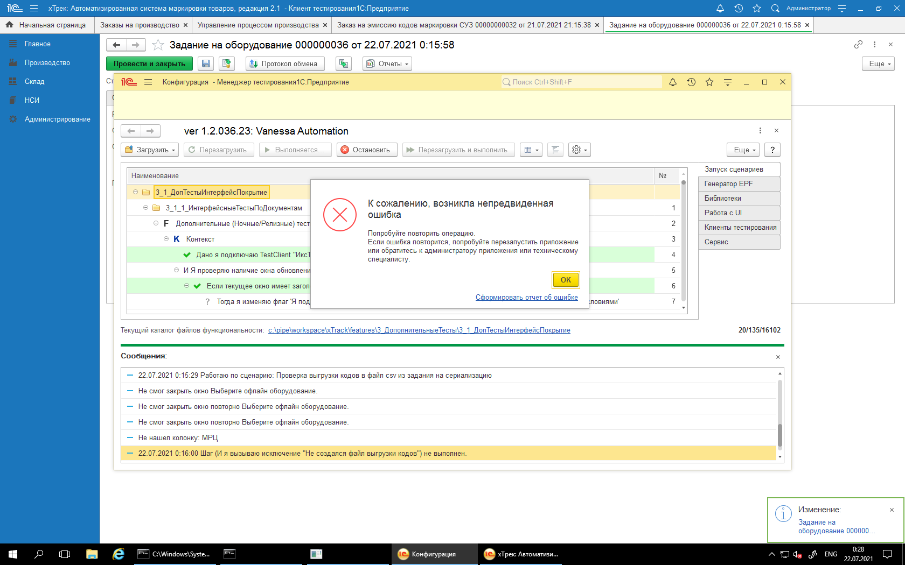The height and width of the screenshot is (565, 905).
Task: Open the 'Загрузить' dropdown
Action: tap(150, 150)
